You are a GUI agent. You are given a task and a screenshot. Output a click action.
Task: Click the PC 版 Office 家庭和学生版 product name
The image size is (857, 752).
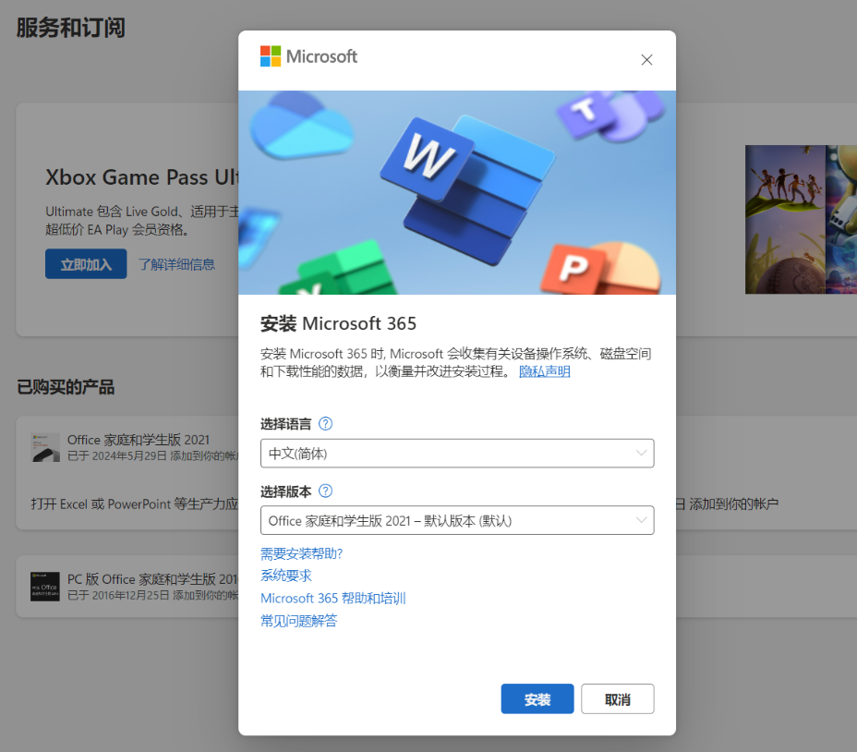pyautogui.click(x=152, y=579)
